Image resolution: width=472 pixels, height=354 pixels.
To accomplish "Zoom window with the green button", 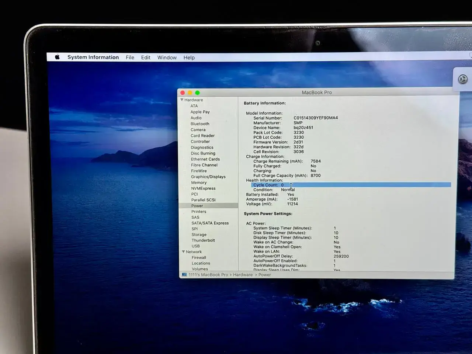I will [x=197, y=93].
